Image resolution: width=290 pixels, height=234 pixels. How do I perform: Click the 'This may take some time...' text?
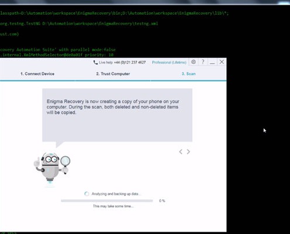pos(113,206)
